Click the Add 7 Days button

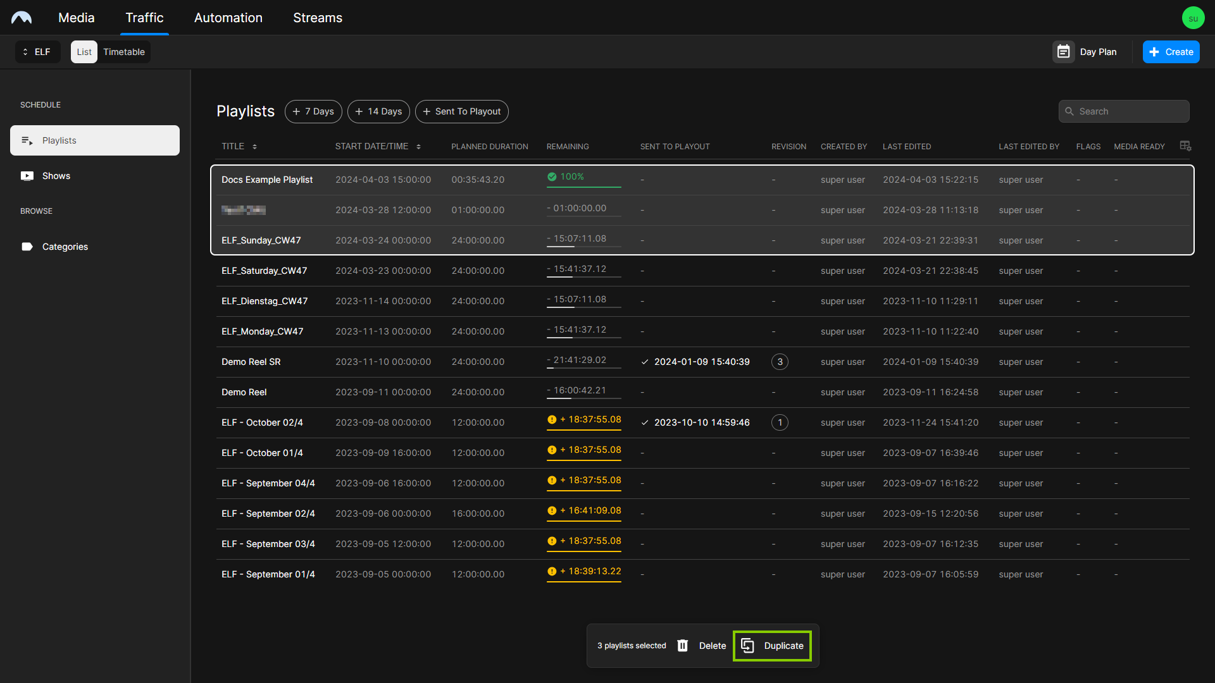pyautogui.click(x=315, y=111)
